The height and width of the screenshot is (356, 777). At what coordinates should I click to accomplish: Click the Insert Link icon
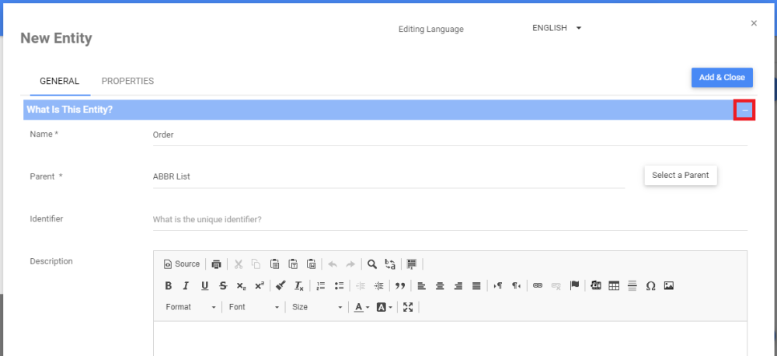click(538, 286)
